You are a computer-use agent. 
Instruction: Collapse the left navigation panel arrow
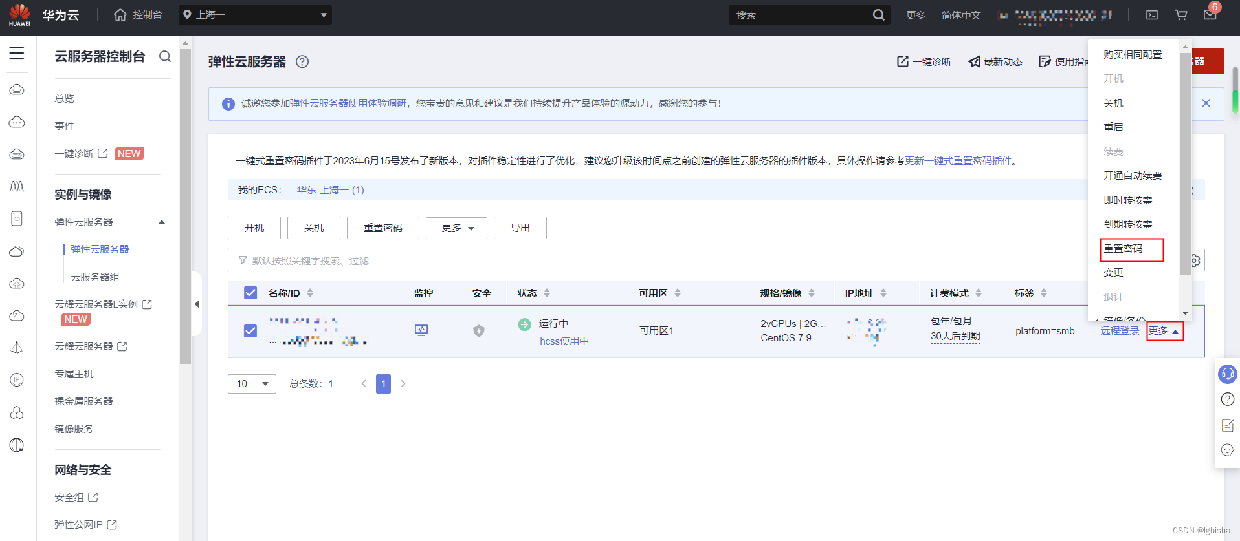tap(197, 304)
